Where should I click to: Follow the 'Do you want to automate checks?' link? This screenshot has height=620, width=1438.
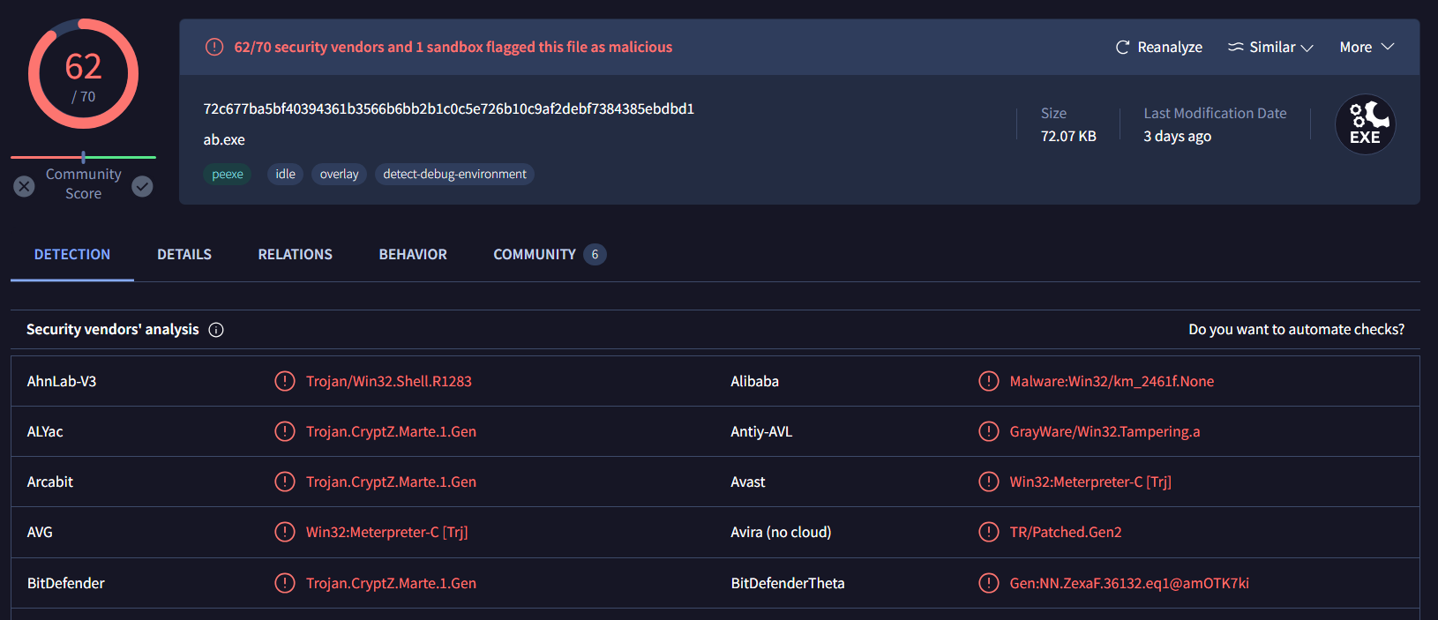1296,329
